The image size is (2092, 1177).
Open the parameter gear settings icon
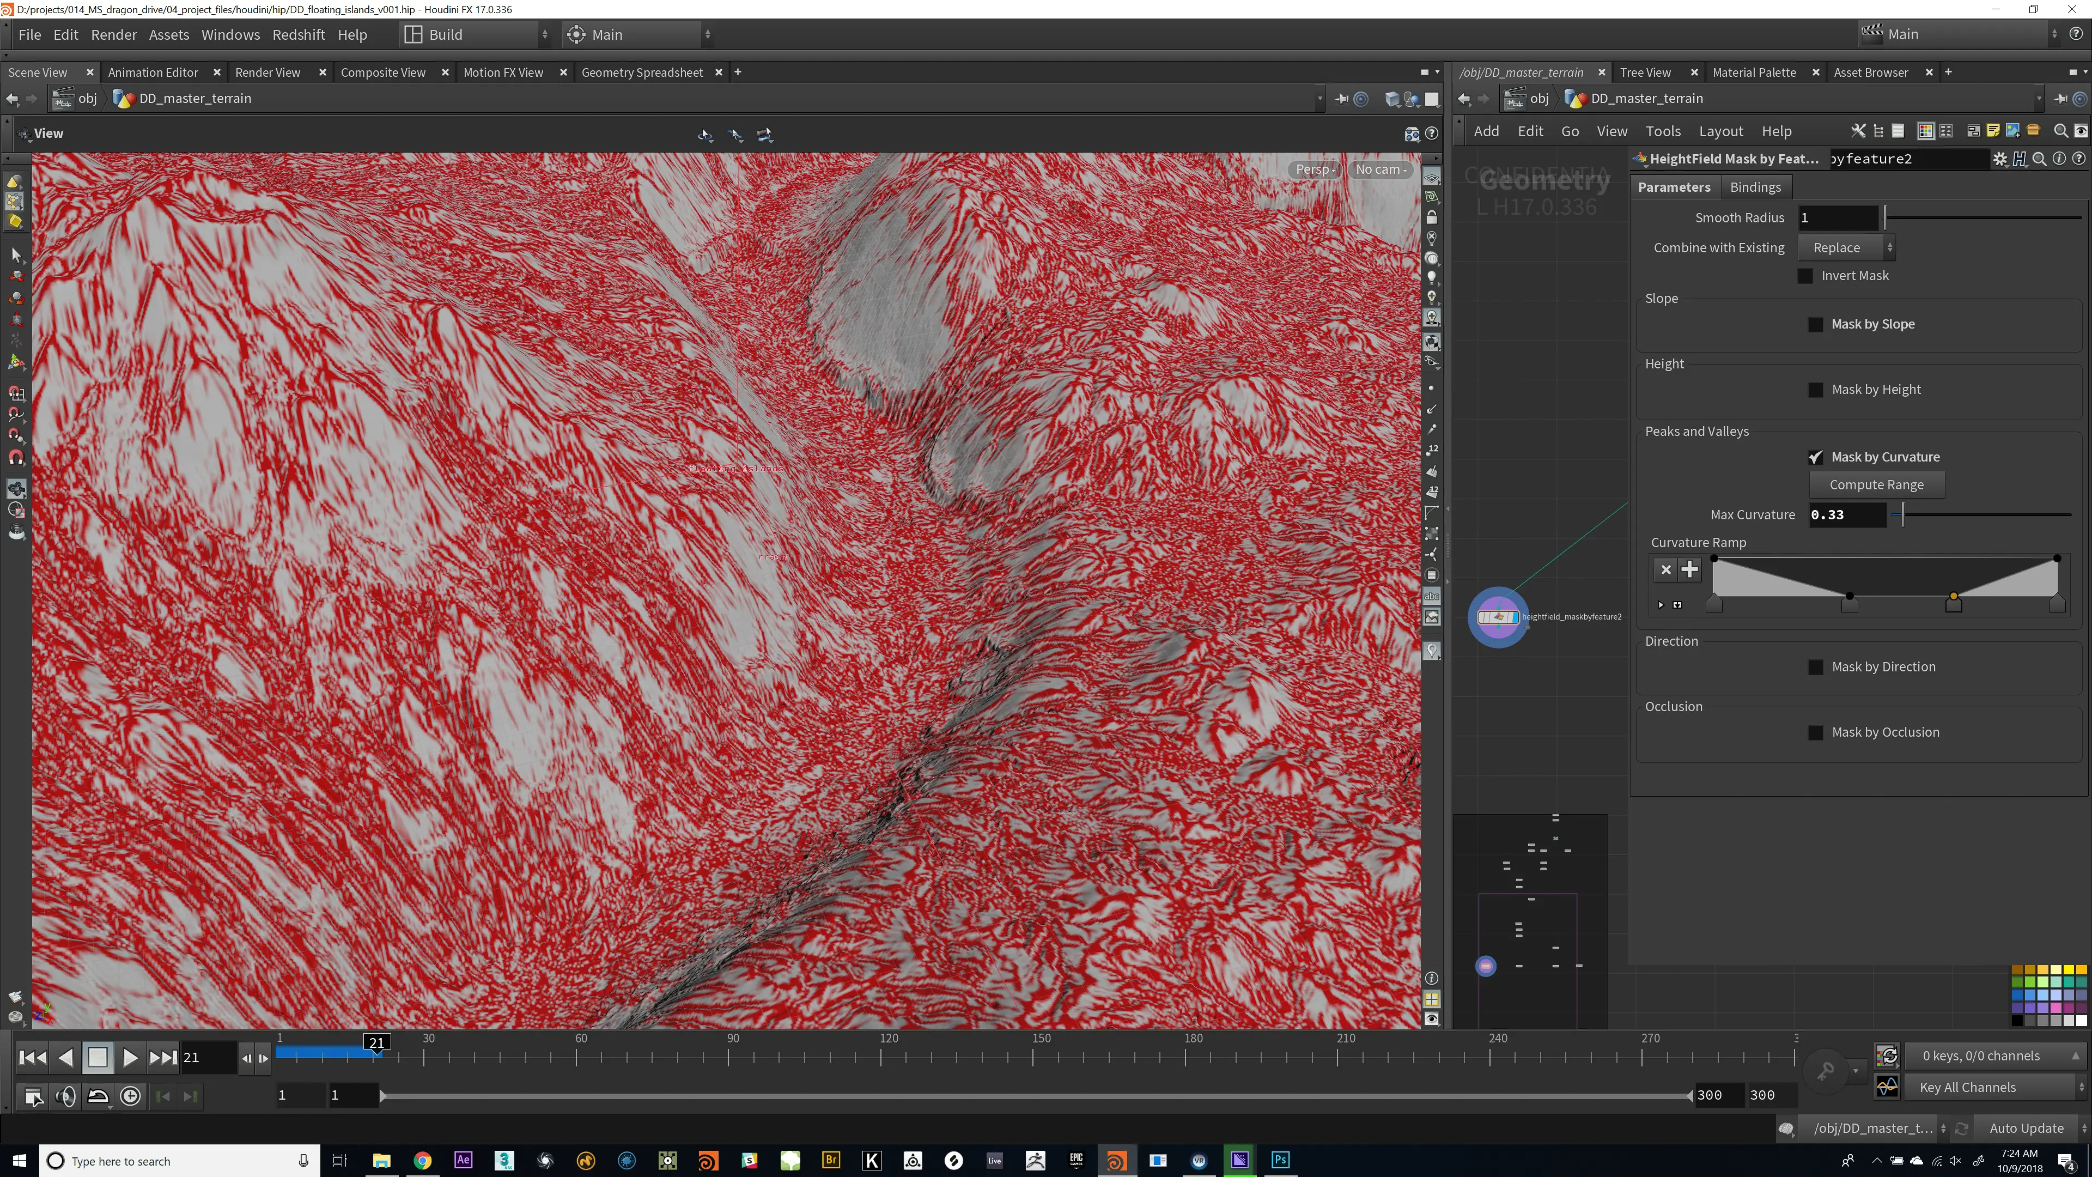click(x=1999, y=159)
